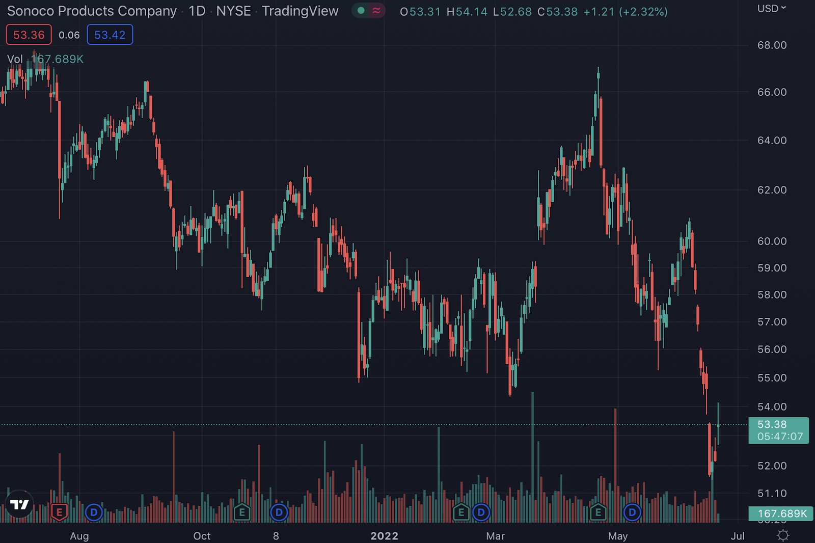Click the 167.689K volume value beside Vol
Image resolution: width=815 pixels, height=543 pixels.
click(58, 59)
